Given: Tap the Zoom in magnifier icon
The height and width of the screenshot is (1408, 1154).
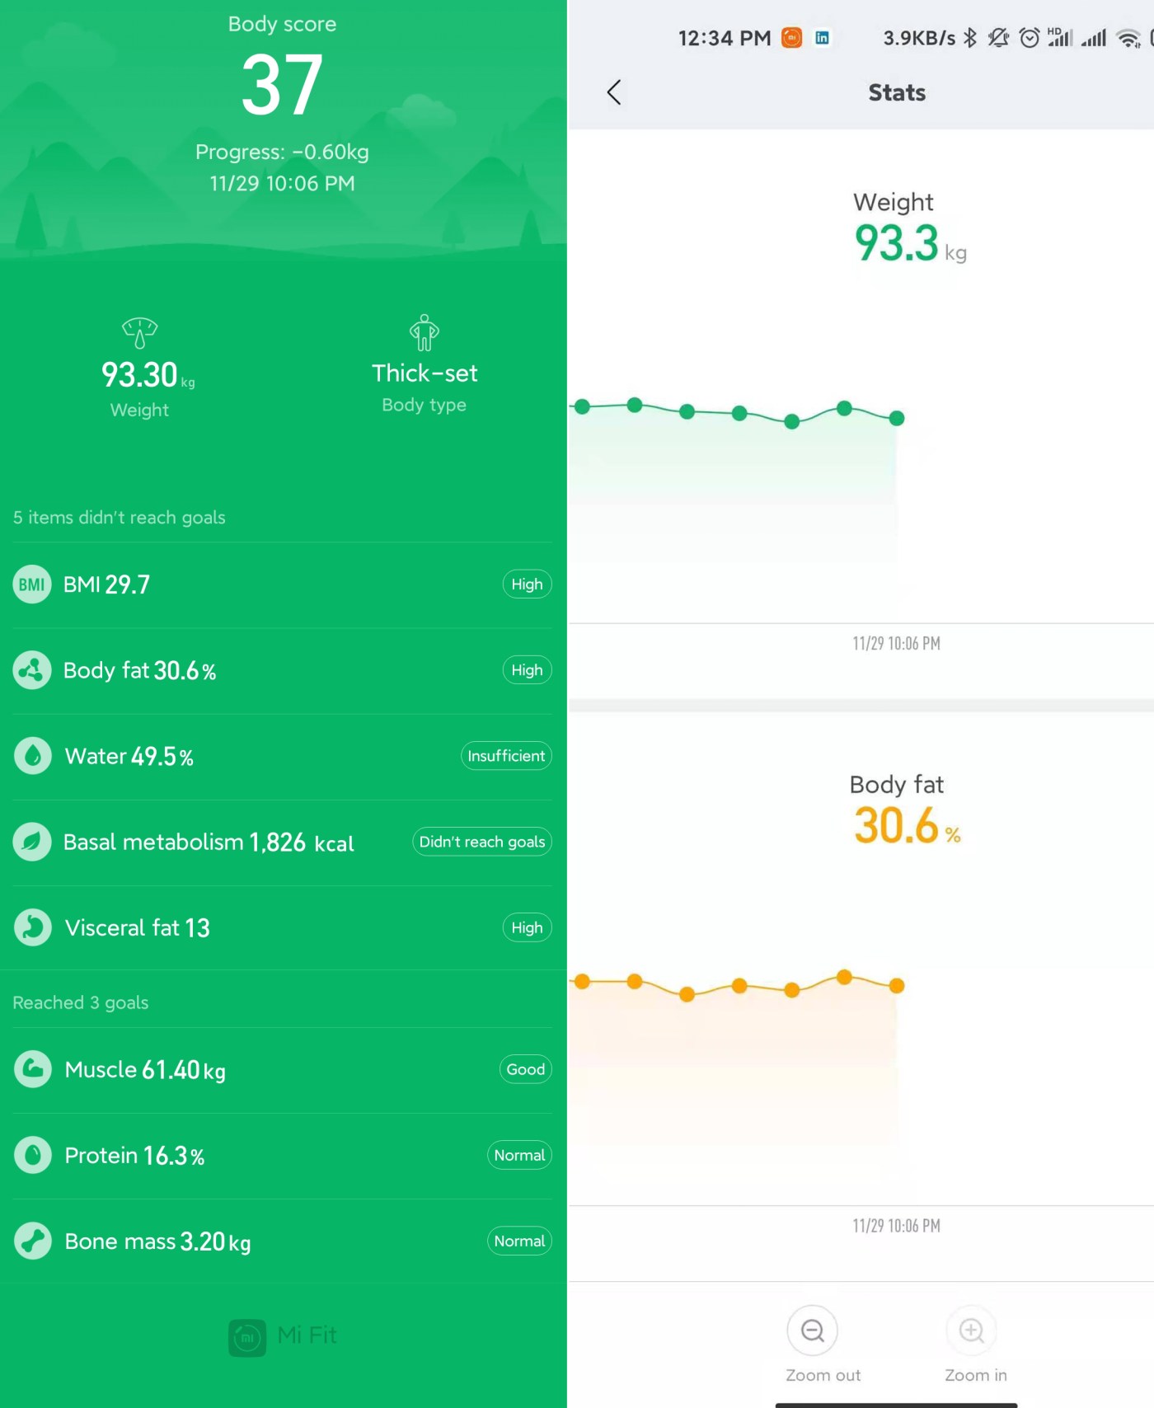Looking at the screenshot, I should (x=972, y=1331).
